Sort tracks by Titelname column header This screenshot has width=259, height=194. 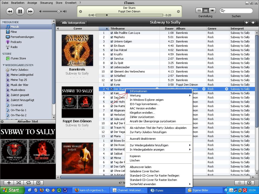pyautogui.click(x=135, y=29)
